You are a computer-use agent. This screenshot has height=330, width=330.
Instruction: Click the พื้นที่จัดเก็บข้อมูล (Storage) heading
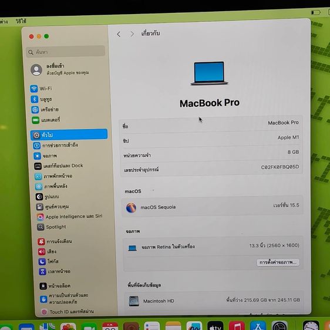click(144, 285)
